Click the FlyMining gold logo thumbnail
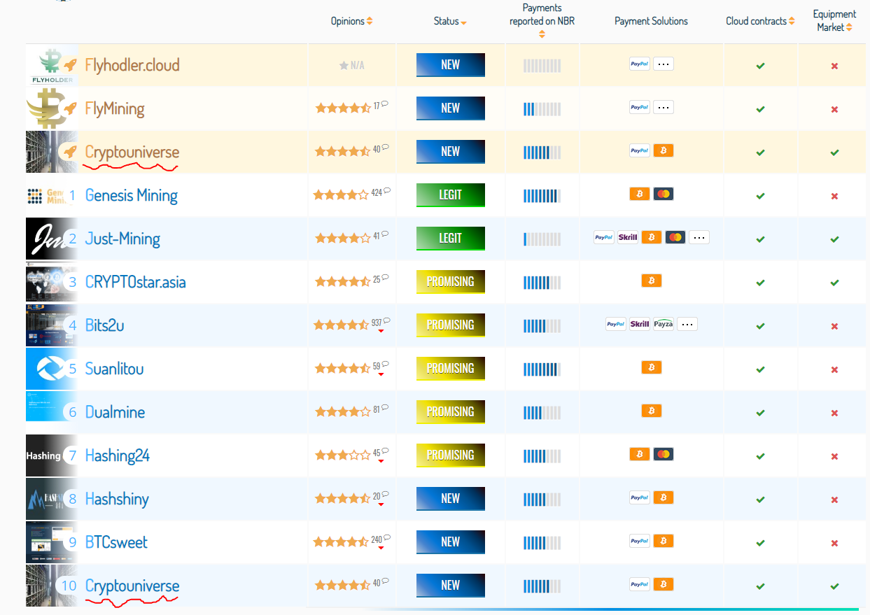Screen dimensions: 870x615 (51, 108)
